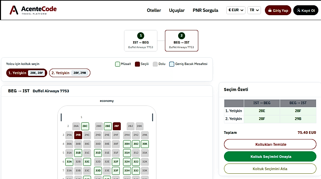
Task: Click Koltuk Seçimini Onayla button
Action: tap(270, 157)
